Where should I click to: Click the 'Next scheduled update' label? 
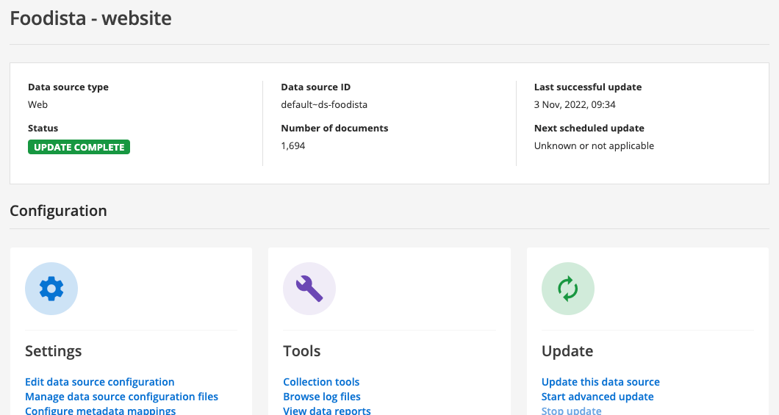pyautogui.click(x=589, y=128)
